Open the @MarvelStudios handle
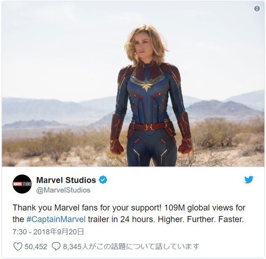The height and width of the screenshot is (259, 266). coord(63,190)
